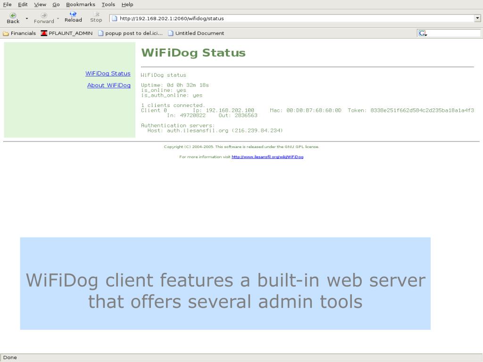
Task: Open the Back history dropdown arrow
Action: click(x=27, y=18)
